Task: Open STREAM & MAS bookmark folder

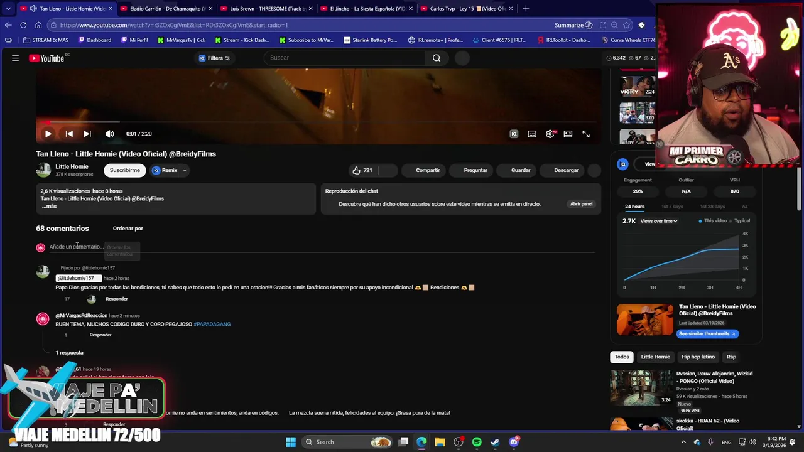Action: 45,40
